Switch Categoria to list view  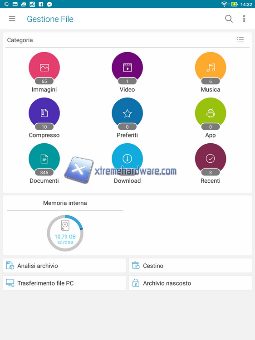(240, 40)
